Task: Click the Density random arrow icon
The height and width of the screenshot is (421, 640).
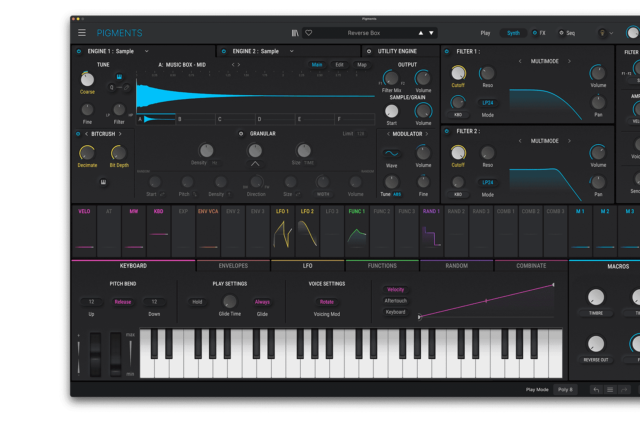Action: (x=229, y=194)
